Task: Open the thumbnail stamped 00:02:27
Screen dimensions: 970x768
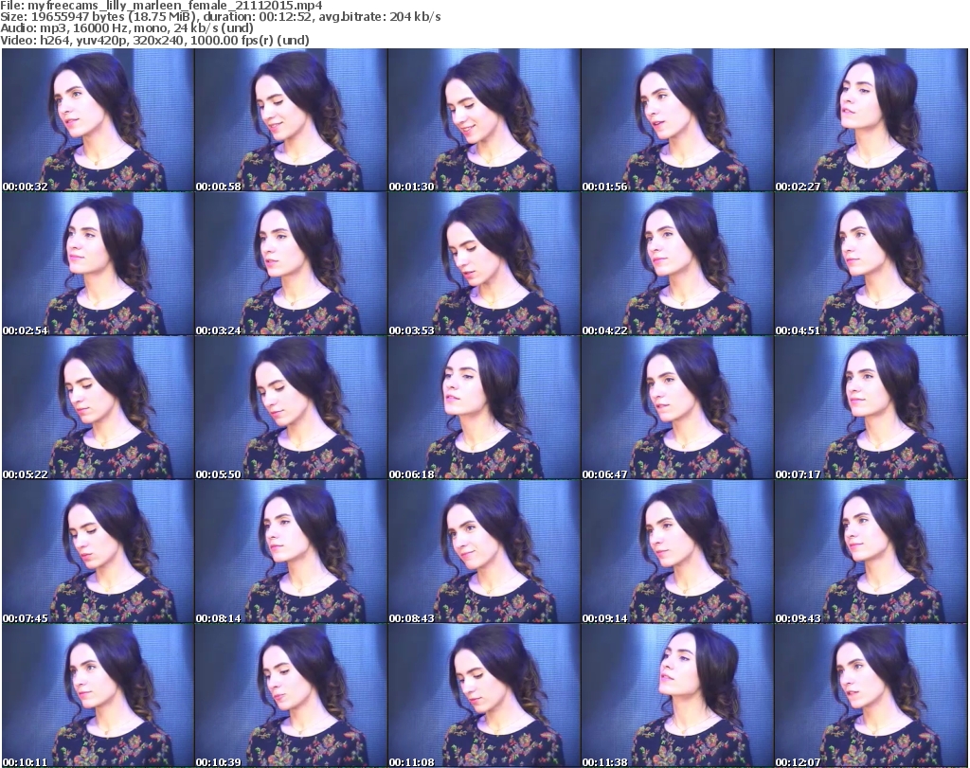Action: coord(871,120)
